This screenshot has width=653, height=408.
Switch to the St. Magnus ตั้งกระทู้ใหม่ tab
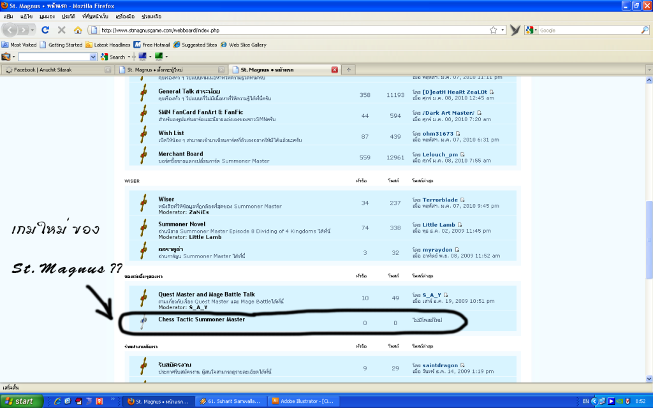[x=172, y=69]
